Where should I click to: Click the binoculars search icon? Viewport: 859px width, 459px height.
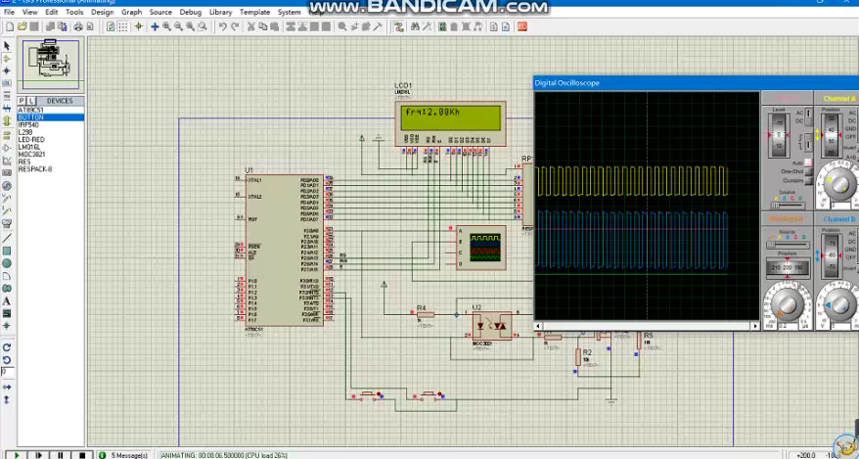[415, 26]
